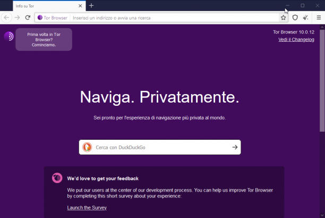325x218 pixels.
Task: Click the Tor onion logo at page top-left
Action: pyautogui.click(x=9, y=36)
